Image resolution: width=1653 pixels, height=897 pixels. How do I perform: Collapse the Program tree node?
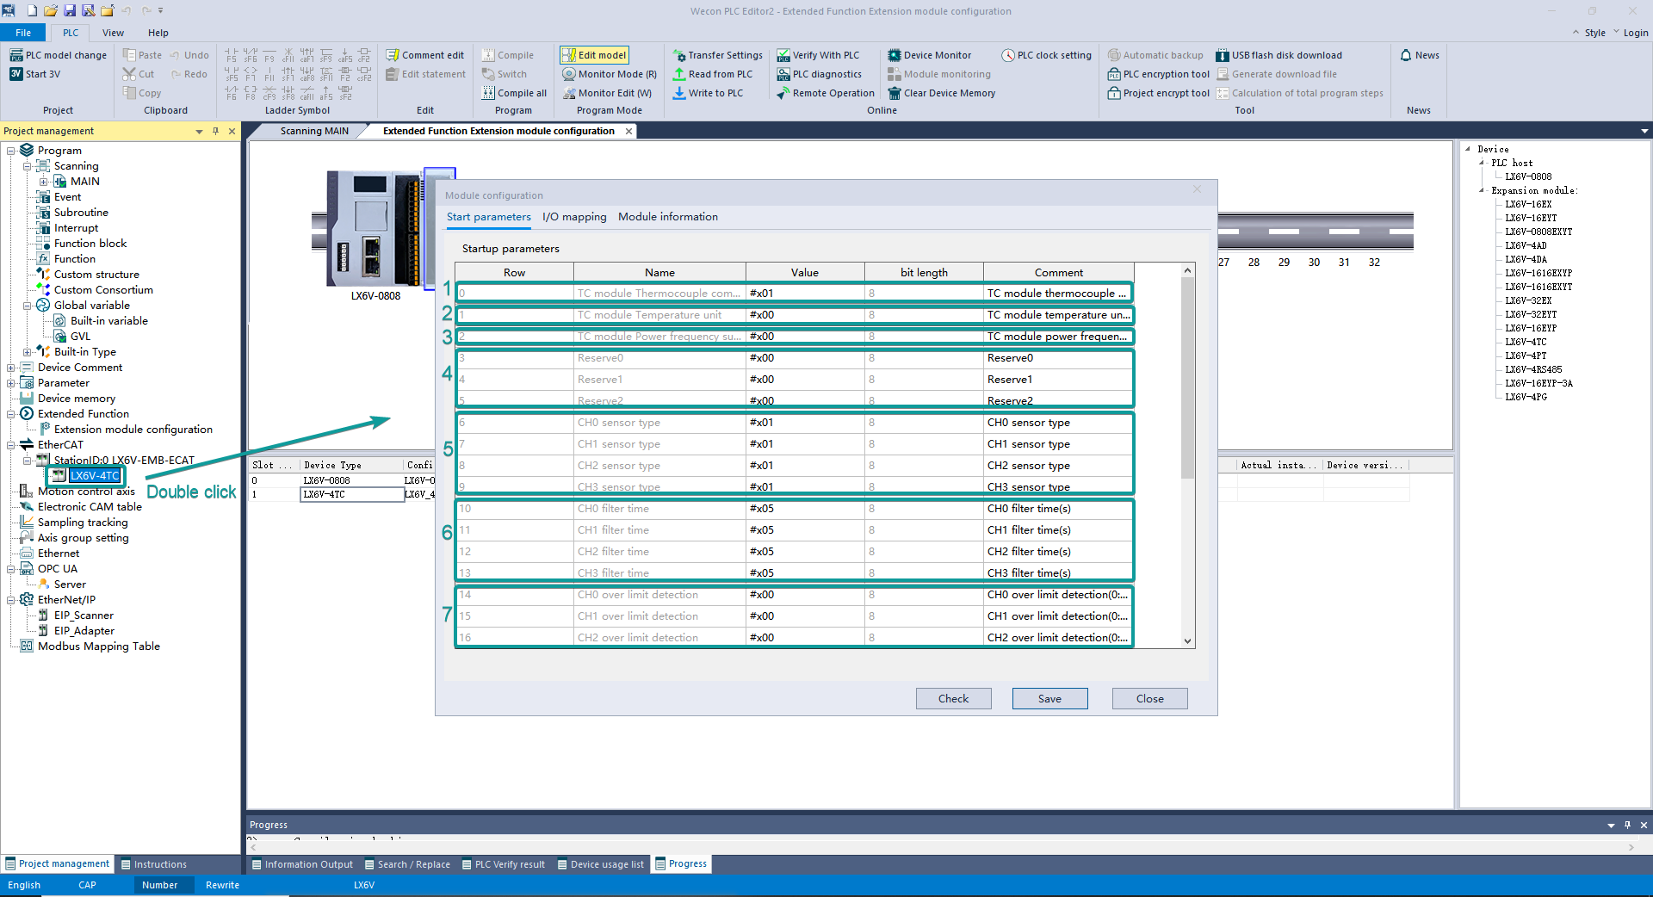point(11,151)
